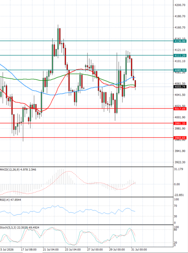Click the 17 Jul 08:00 time label
188x253 pixels.
click(x=29, y=250)
